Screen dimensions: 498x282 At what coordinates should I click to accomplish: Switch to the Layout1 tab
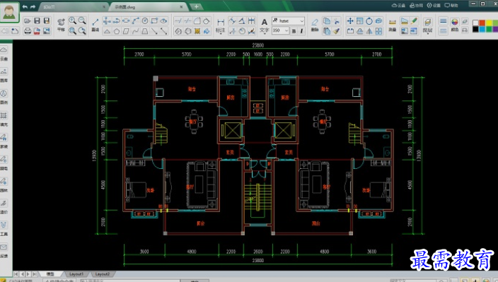pyautogui.click(x=76, y=274)
